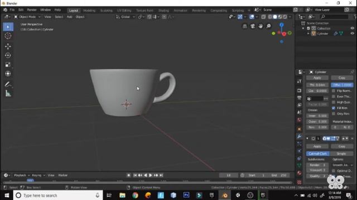Viewport: 357px width, 200px height.
Task: Select the Scale tool
Action: (x=8, y=64)
